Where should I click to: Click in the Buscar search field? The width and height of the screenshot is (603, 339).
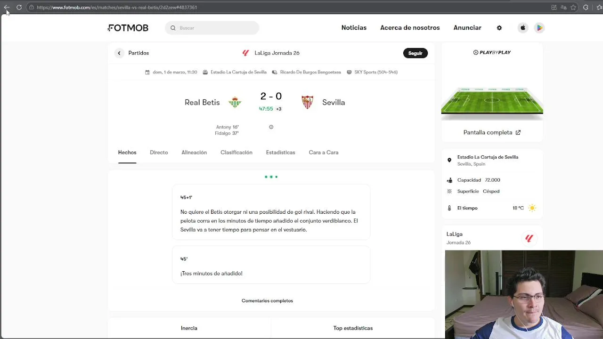coord(212,28)
